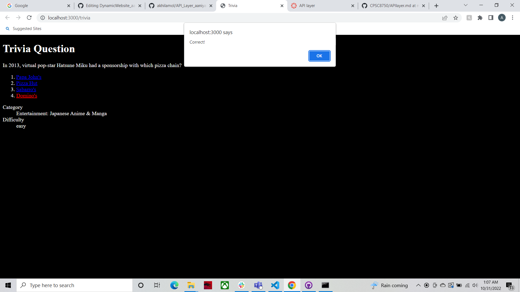Open a new browser tab

436,6
